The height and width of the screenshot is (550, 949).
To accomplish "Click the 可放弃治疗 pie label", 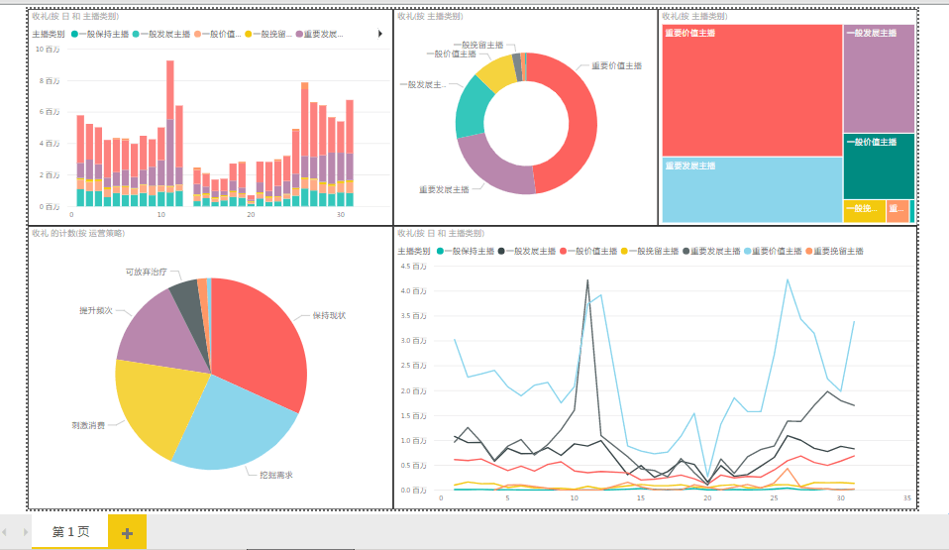I will pos(146,272).
